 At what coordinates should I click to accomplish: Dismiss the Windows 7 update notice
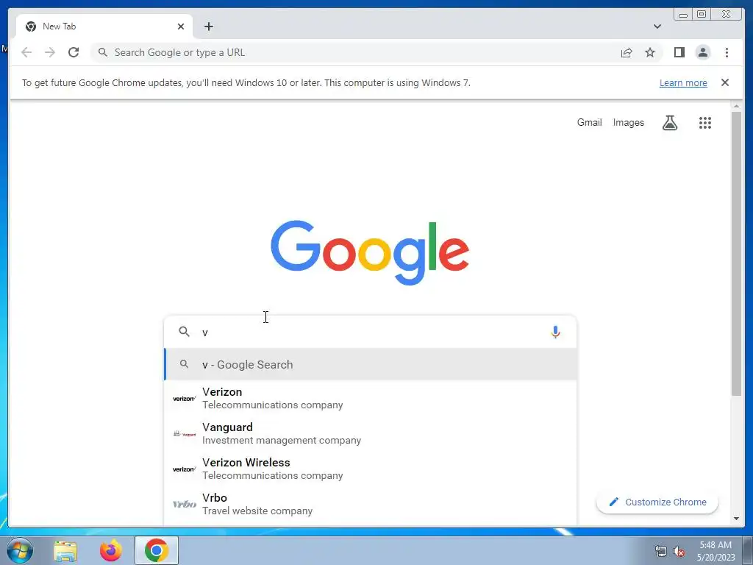click(x=724, y=82)
